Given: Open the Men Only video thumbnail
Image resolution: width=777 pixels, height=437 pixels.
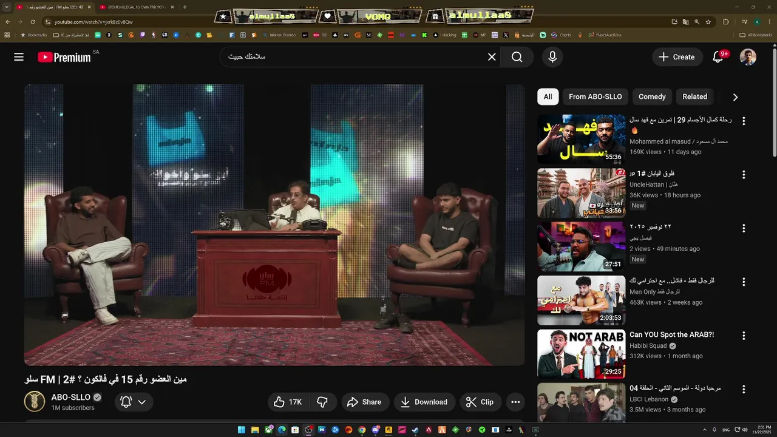Looking at the screenshot, I should [x=581, y=300].
